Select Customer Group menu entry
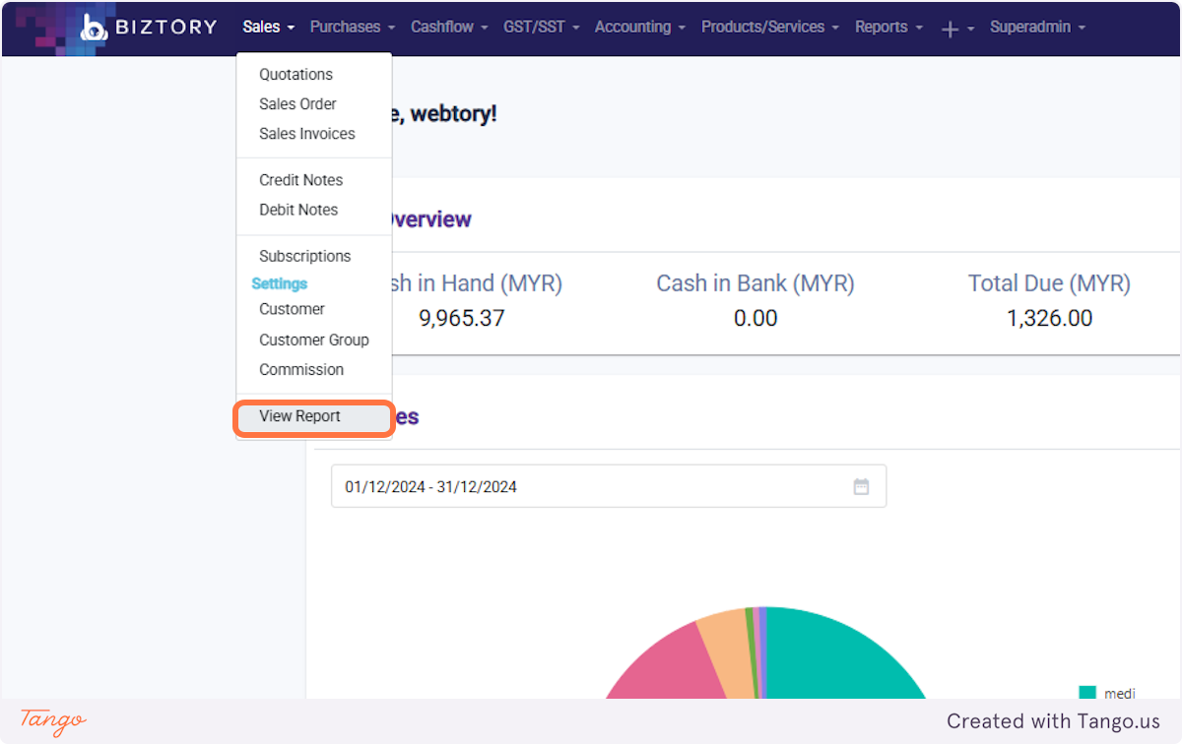1182x744 pixels. point(314,340)
